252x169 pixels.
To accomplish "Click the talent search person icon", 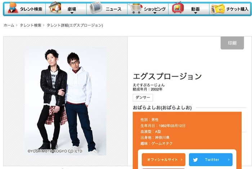I will (13, 8).
